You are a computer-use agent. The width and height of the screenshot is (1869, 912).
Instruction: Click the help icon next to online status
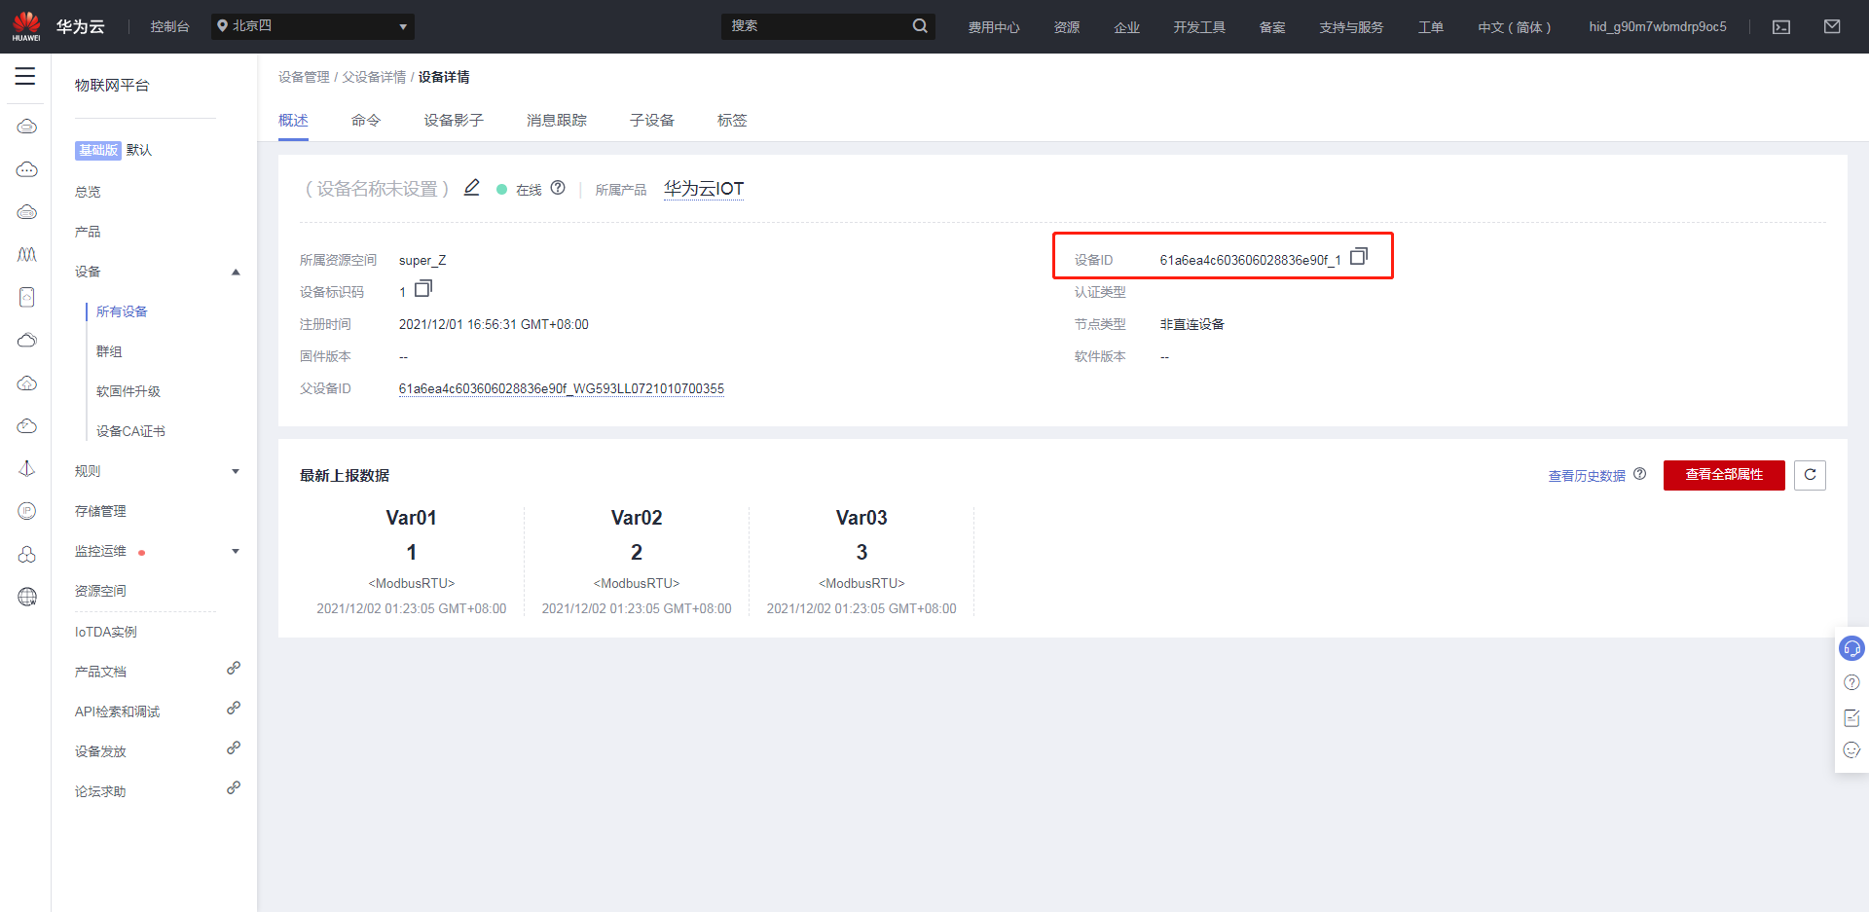pos(558,188)
